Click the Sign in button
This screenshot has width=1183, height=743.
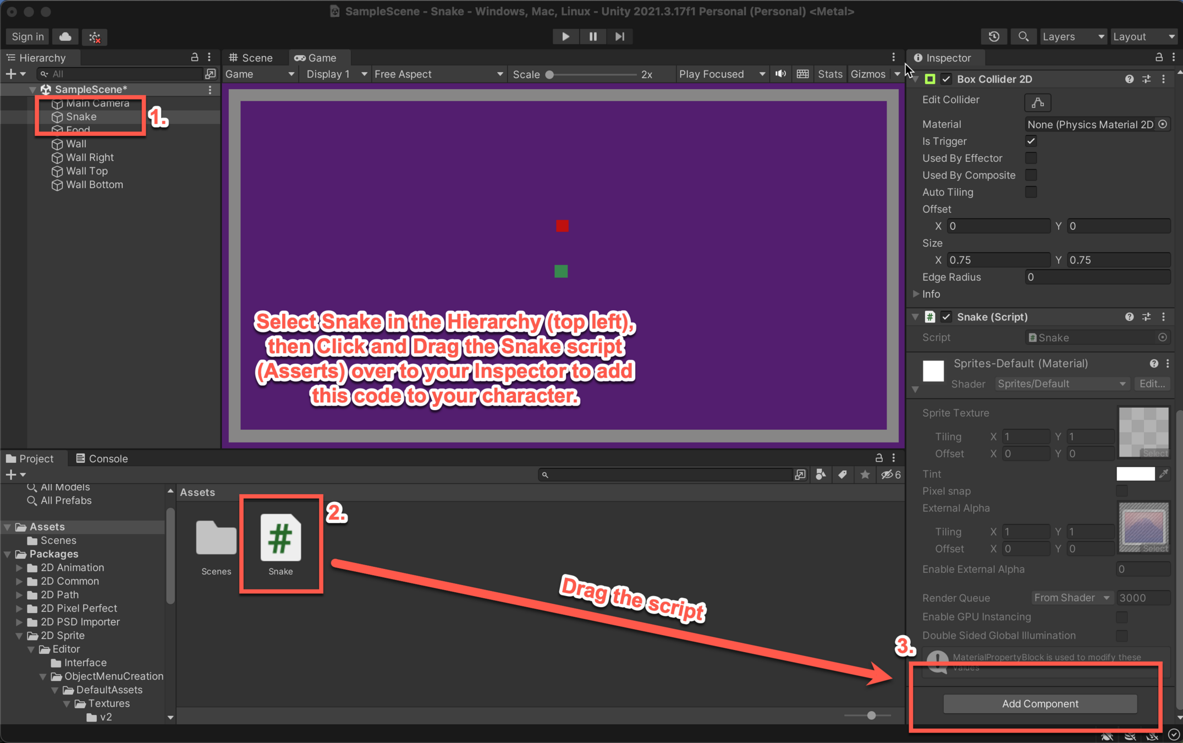pyautogui.click(x=27, y=36)
